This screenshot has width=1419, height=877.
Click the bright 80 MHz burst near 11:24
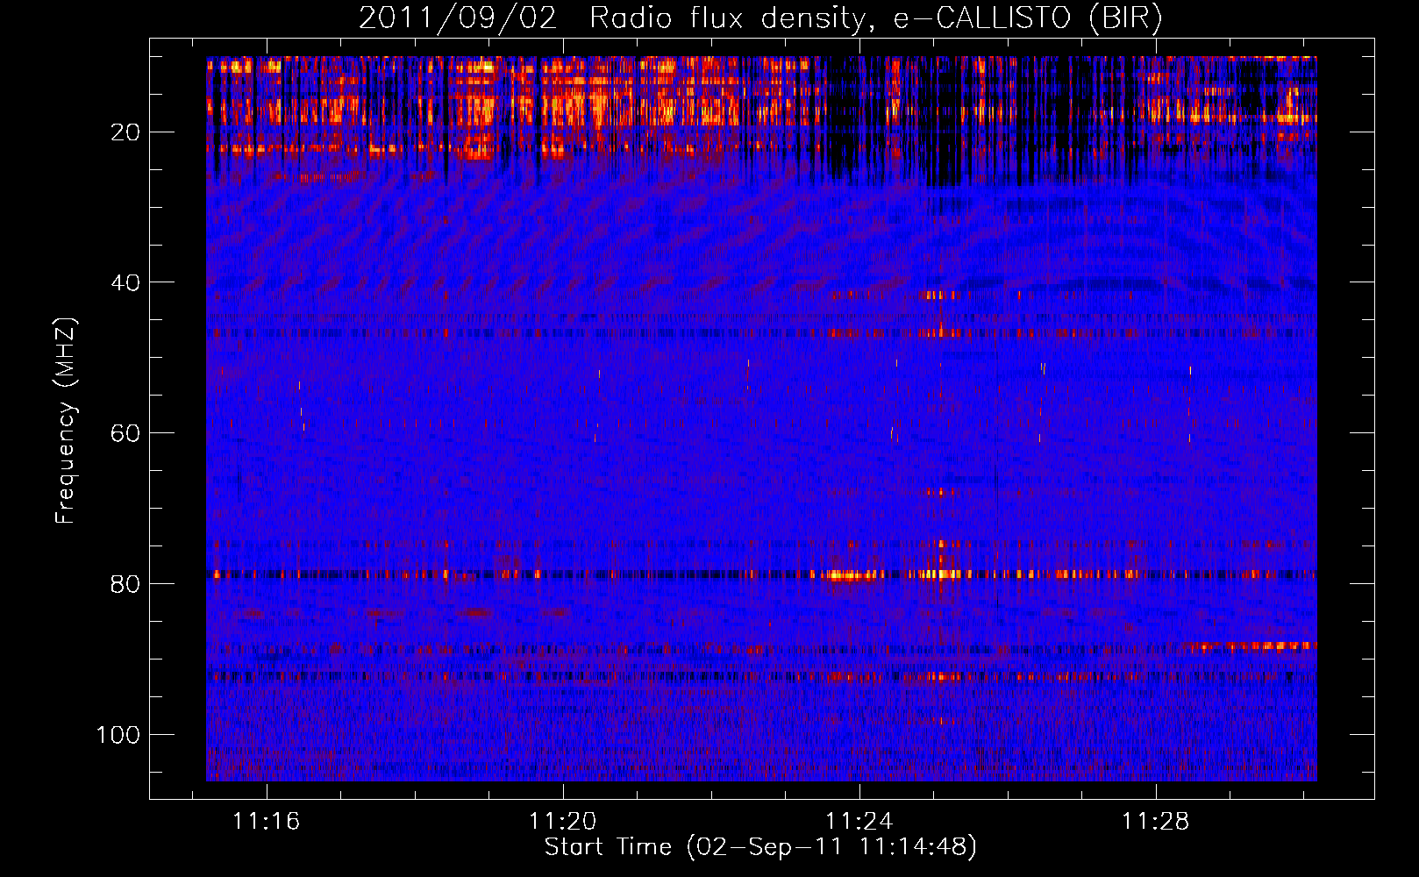pos(852,575)
